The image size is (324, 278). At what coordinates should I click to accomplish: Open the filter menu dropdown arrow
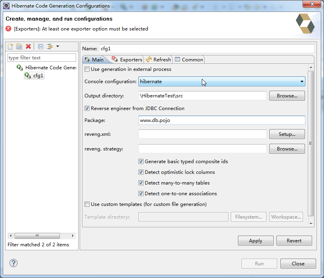58,46
